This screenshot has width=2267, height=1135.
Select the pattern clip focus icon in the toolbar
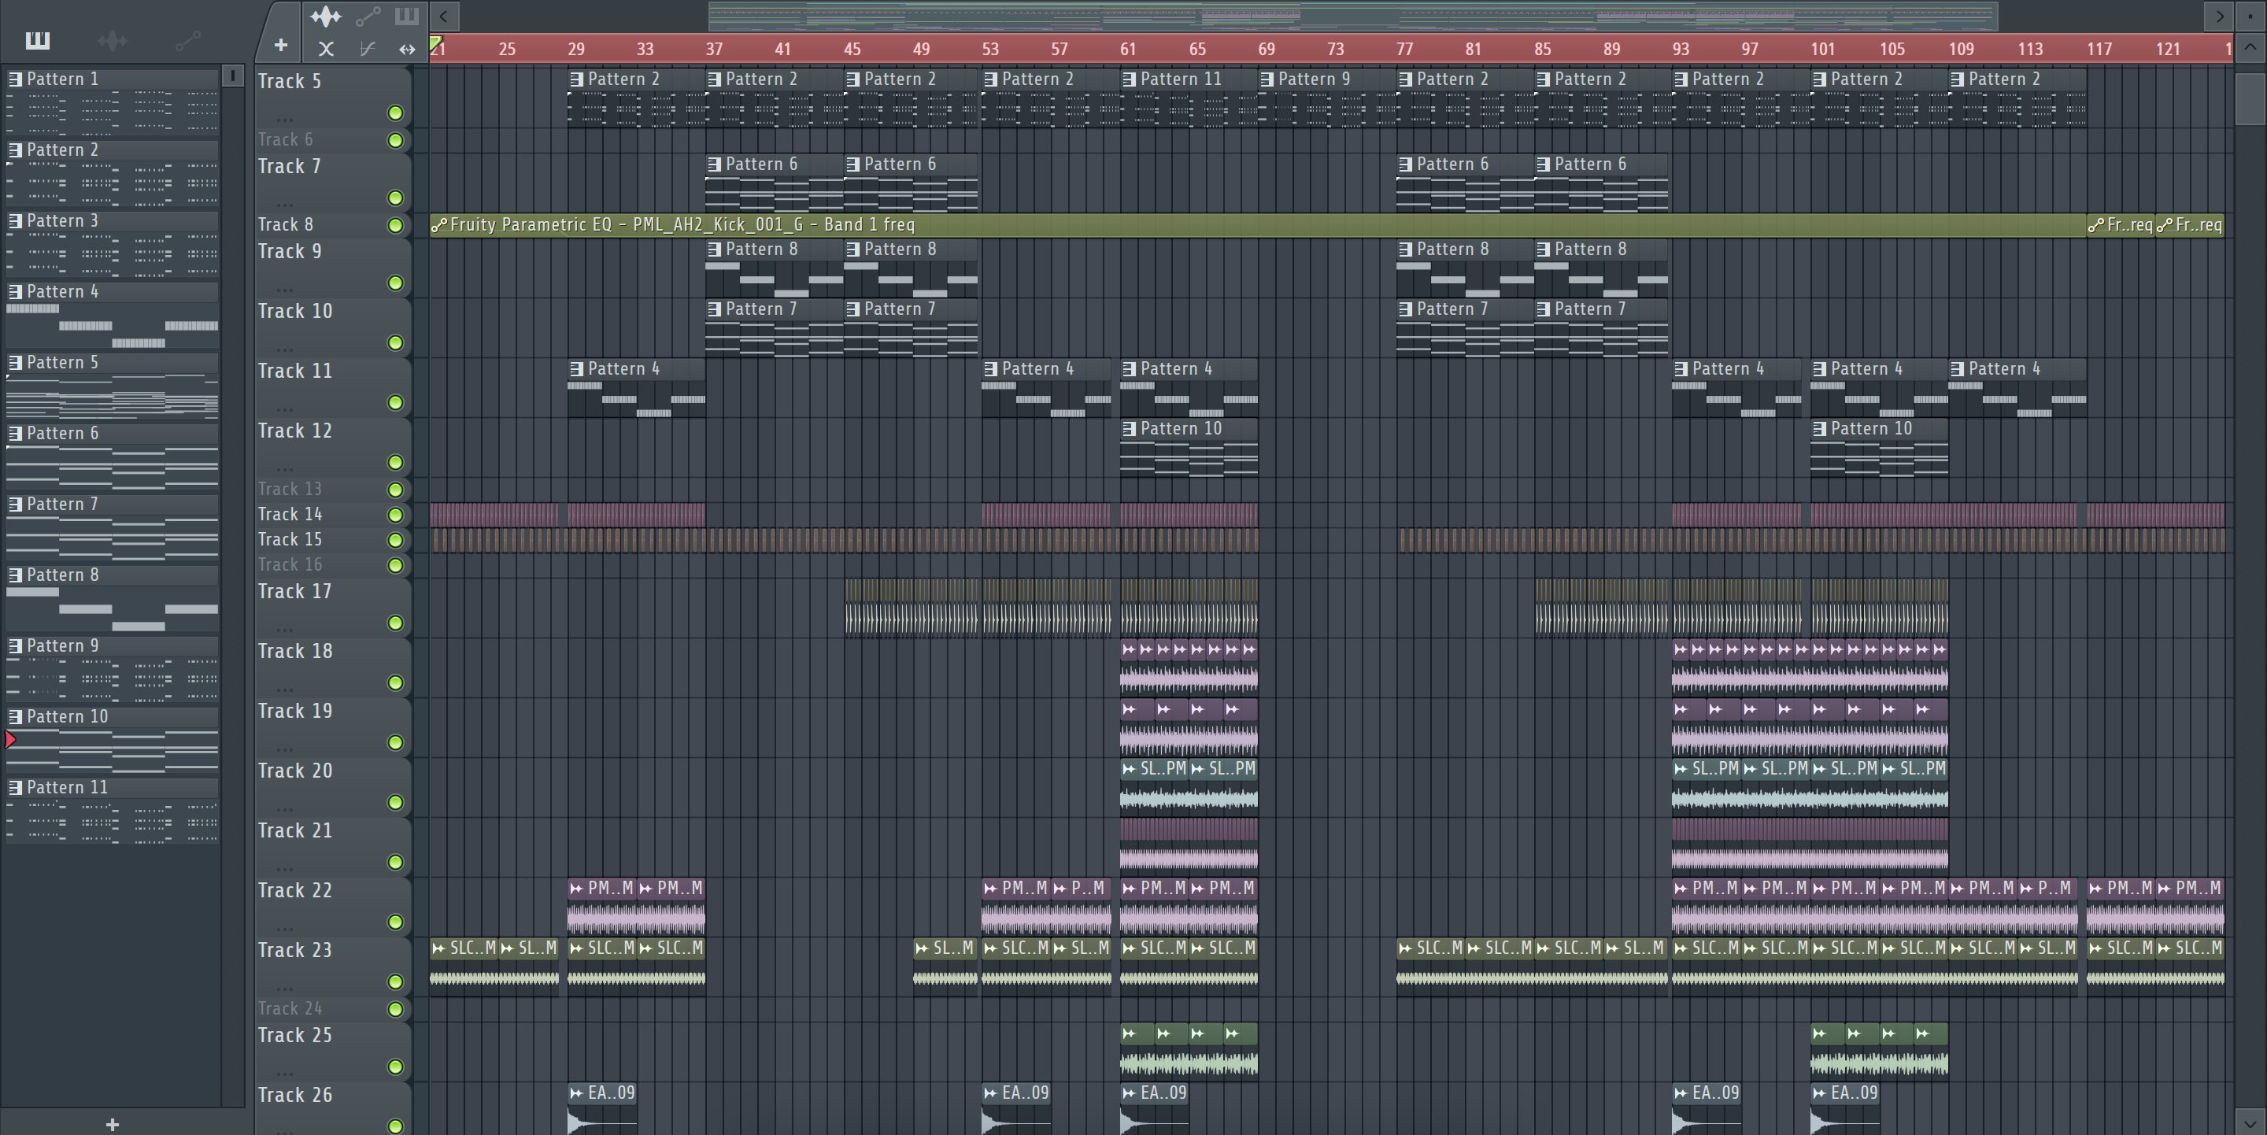pos(407,16)
